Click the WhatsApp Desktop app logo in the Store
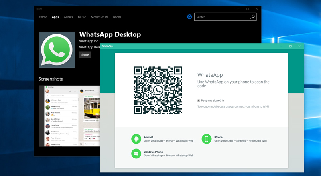The width and height of the screenshot is (321, 176). point(57,50)
